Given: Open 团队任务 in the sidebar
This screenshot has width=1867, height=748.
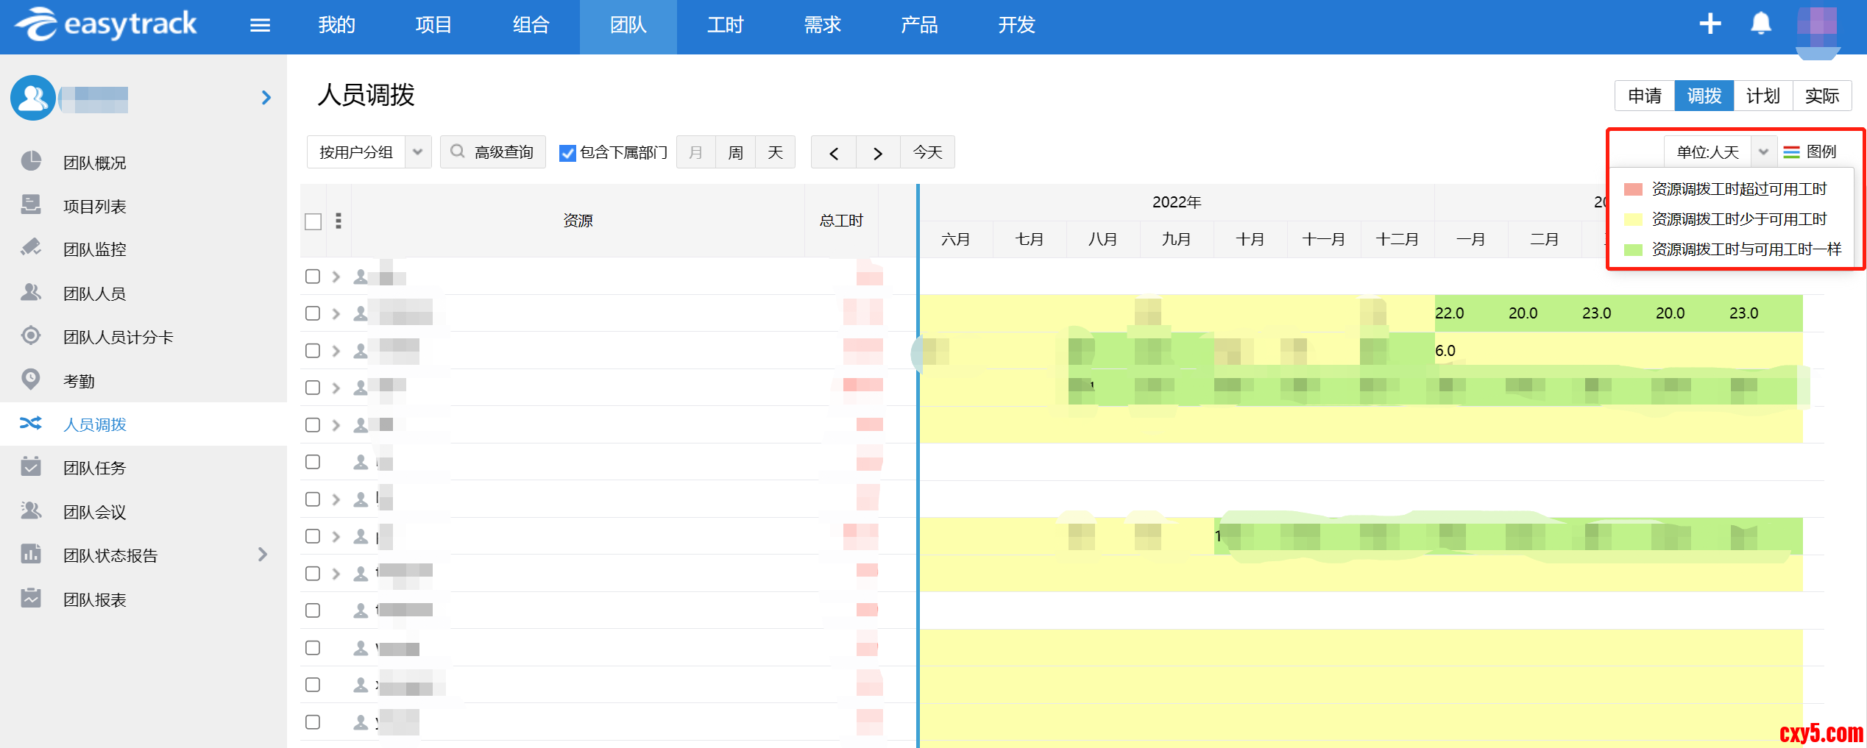Looking at the screenshot, I should point(94,468).
